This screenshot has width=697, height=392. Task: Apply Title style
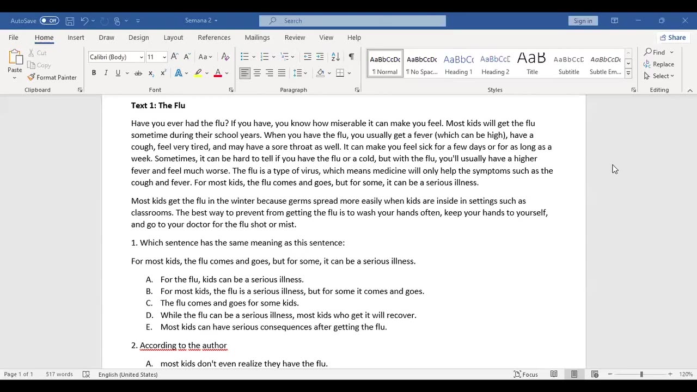click(x=532, y=64)
